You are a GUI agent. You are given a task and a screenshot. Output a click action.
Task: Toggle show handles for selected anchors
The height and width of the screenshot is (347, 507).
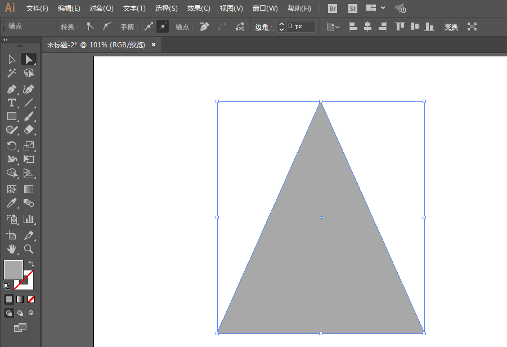pos(149,26)
